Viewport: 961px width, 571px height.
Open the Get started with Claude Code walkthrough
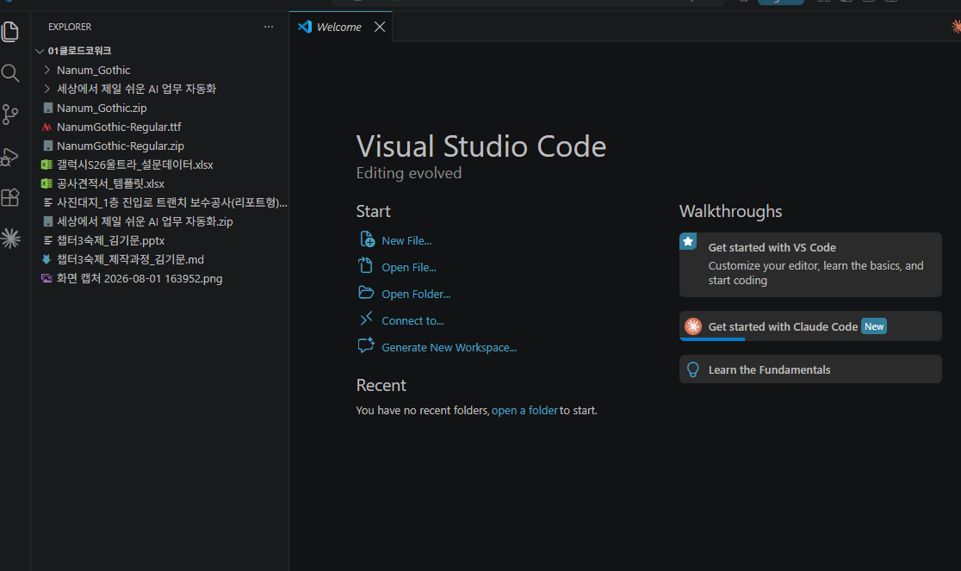(x=810, y=326)
